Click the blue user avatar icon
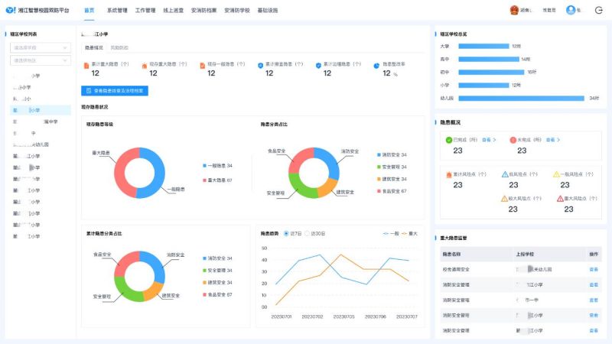The image size is (612, 344). (570, 11)
